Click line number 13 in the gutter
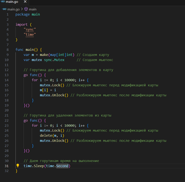Screen dimensions: 185x182 [7, 75]
